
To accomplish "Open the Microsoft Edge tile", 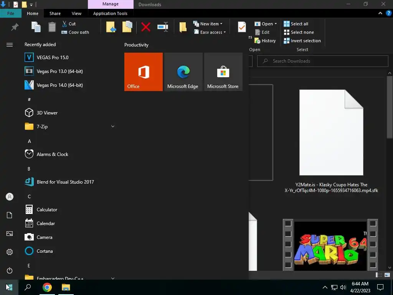I will tap(183, 72).
